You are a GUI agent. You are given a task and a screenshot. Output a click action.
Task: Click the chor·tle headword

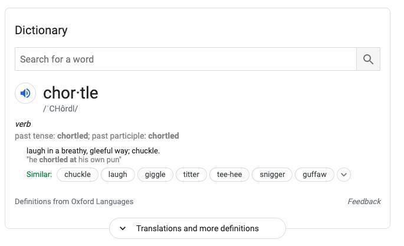[x=71, y=93]
